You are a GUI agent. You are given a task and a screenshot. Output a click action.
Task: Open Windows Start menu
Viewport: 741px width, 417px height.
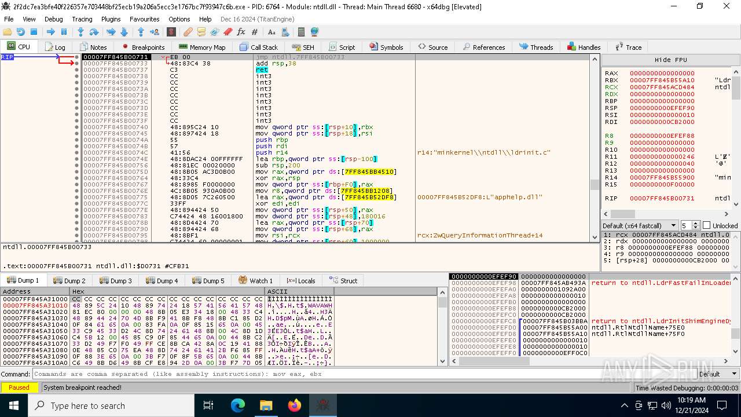point(14,405)
